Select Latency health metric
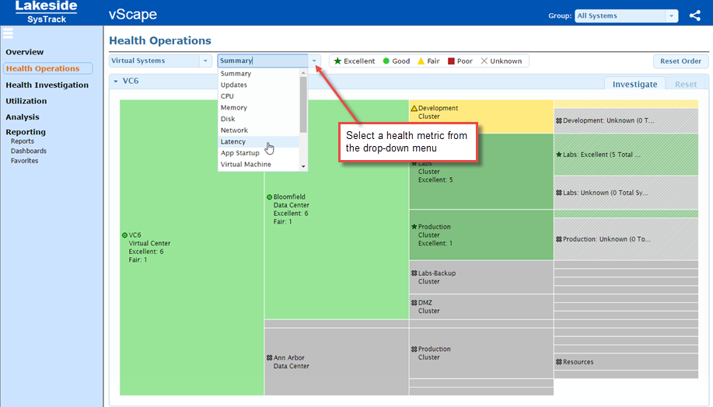 coord(258,141)
